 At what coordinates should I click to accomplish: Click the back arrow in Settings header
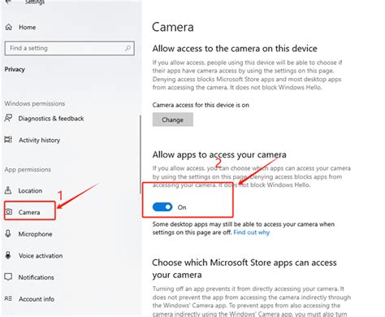9,2
